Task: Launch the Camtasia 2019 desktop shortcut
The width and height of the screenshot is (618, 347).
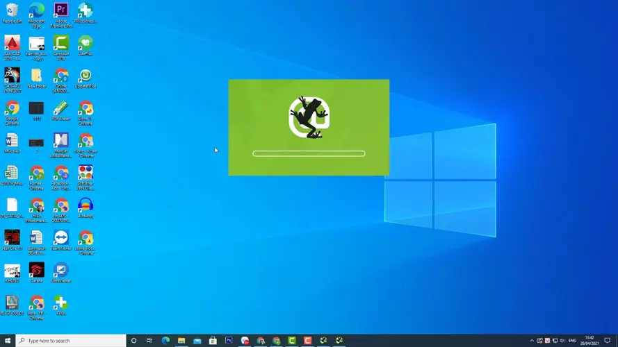Action: pyautogui.click(x=61, y=48)
